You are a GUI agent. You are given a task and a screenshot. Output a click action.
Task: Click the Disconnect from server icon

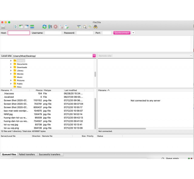[x=61, y=27]
